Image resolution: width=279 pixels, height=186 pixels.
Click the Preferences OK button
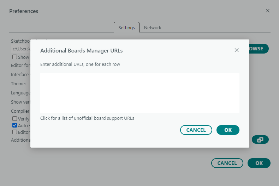[259, 163]
